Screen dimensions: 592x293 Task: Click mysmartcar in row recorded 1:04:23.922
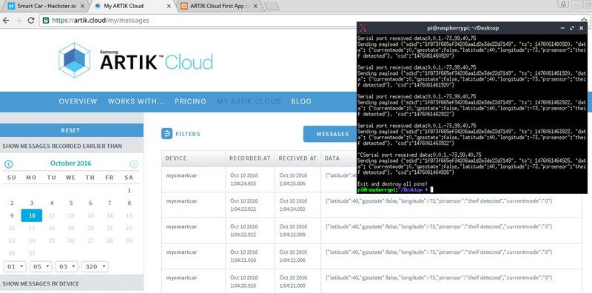(x=181, y=201)
